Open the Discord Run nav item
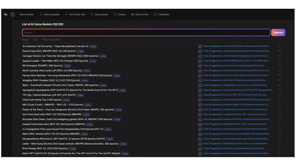The image size is (296, 166). pos(142,14)
